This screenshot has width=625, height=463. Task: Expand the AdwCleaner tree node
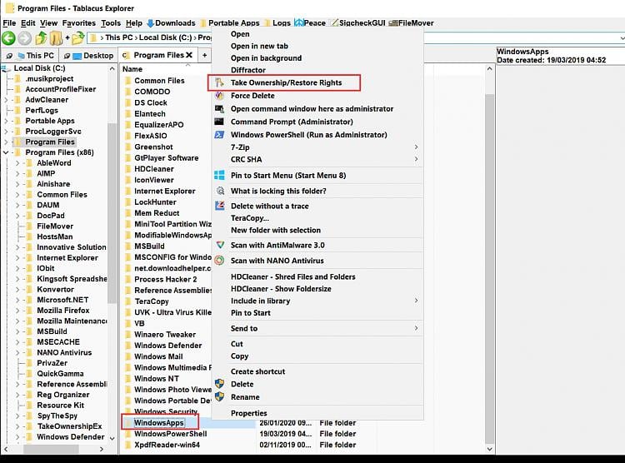point(6,100)
